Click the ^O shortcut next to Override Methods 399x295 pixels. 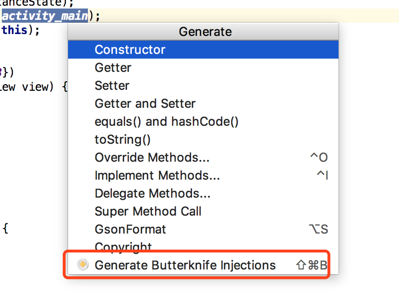click(319, 157)
